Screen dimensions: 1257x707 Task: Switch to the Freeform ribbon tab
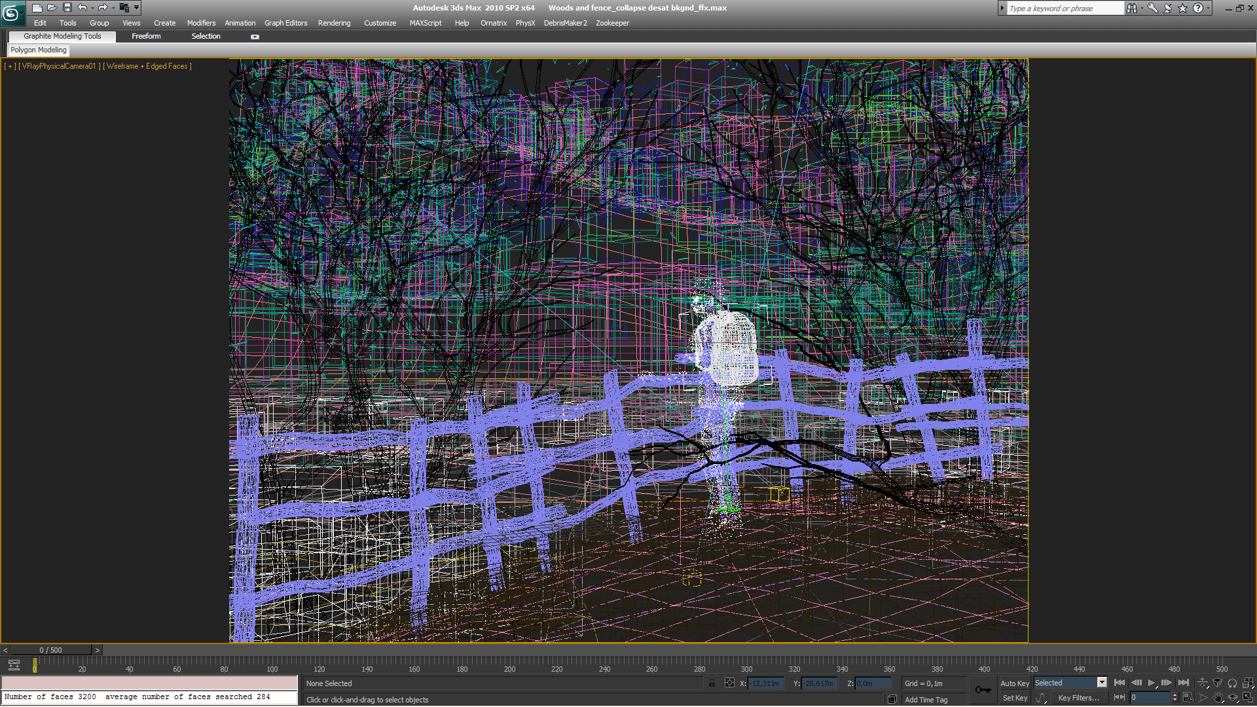pyautogui.click(x=146, y=37)
